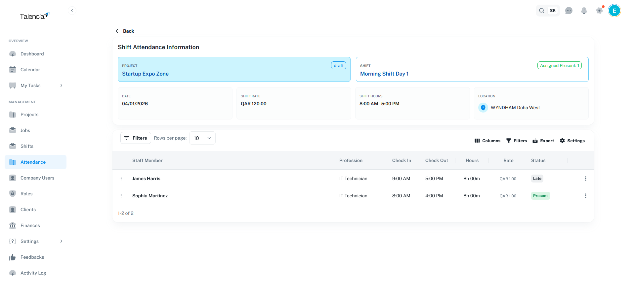This screenshot has height=298, width=633.
Task: Click the messages bubble icon
Action: (569, 11)
